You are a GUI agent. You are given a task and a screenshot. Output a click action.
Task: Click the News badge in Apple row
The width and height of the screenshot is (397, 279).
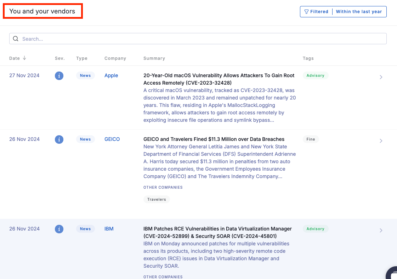coord(85,75)
